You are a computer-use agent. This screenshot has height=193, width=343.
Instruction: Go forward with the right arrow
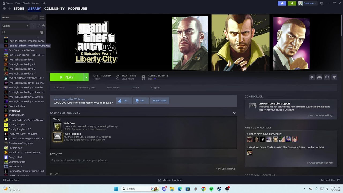(x=10, y=9)
